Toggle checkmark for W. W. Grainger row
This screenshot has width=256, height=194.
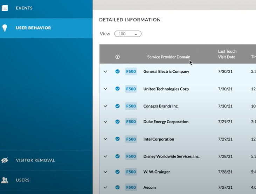118,172
